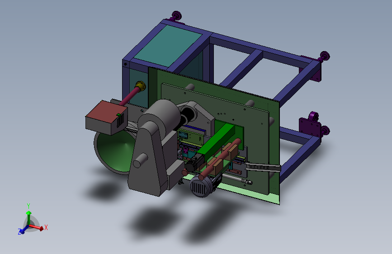Click the red X axis of the orientation triad

(x=37, y=227)
